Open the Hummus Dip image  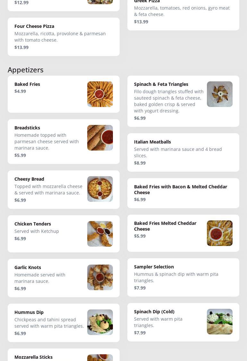[x=100, y=322]
